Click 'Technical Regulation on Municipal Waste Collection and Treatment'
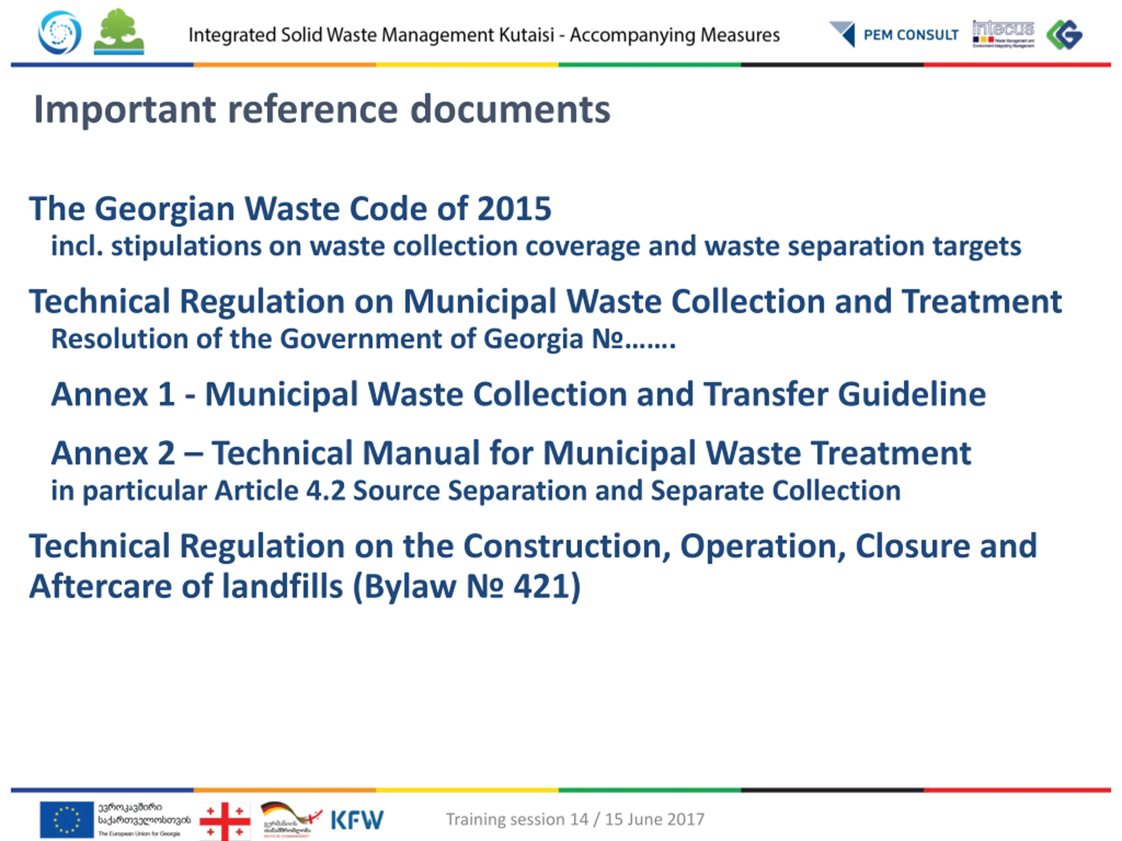1122x841 pixels. click(545, 302)
